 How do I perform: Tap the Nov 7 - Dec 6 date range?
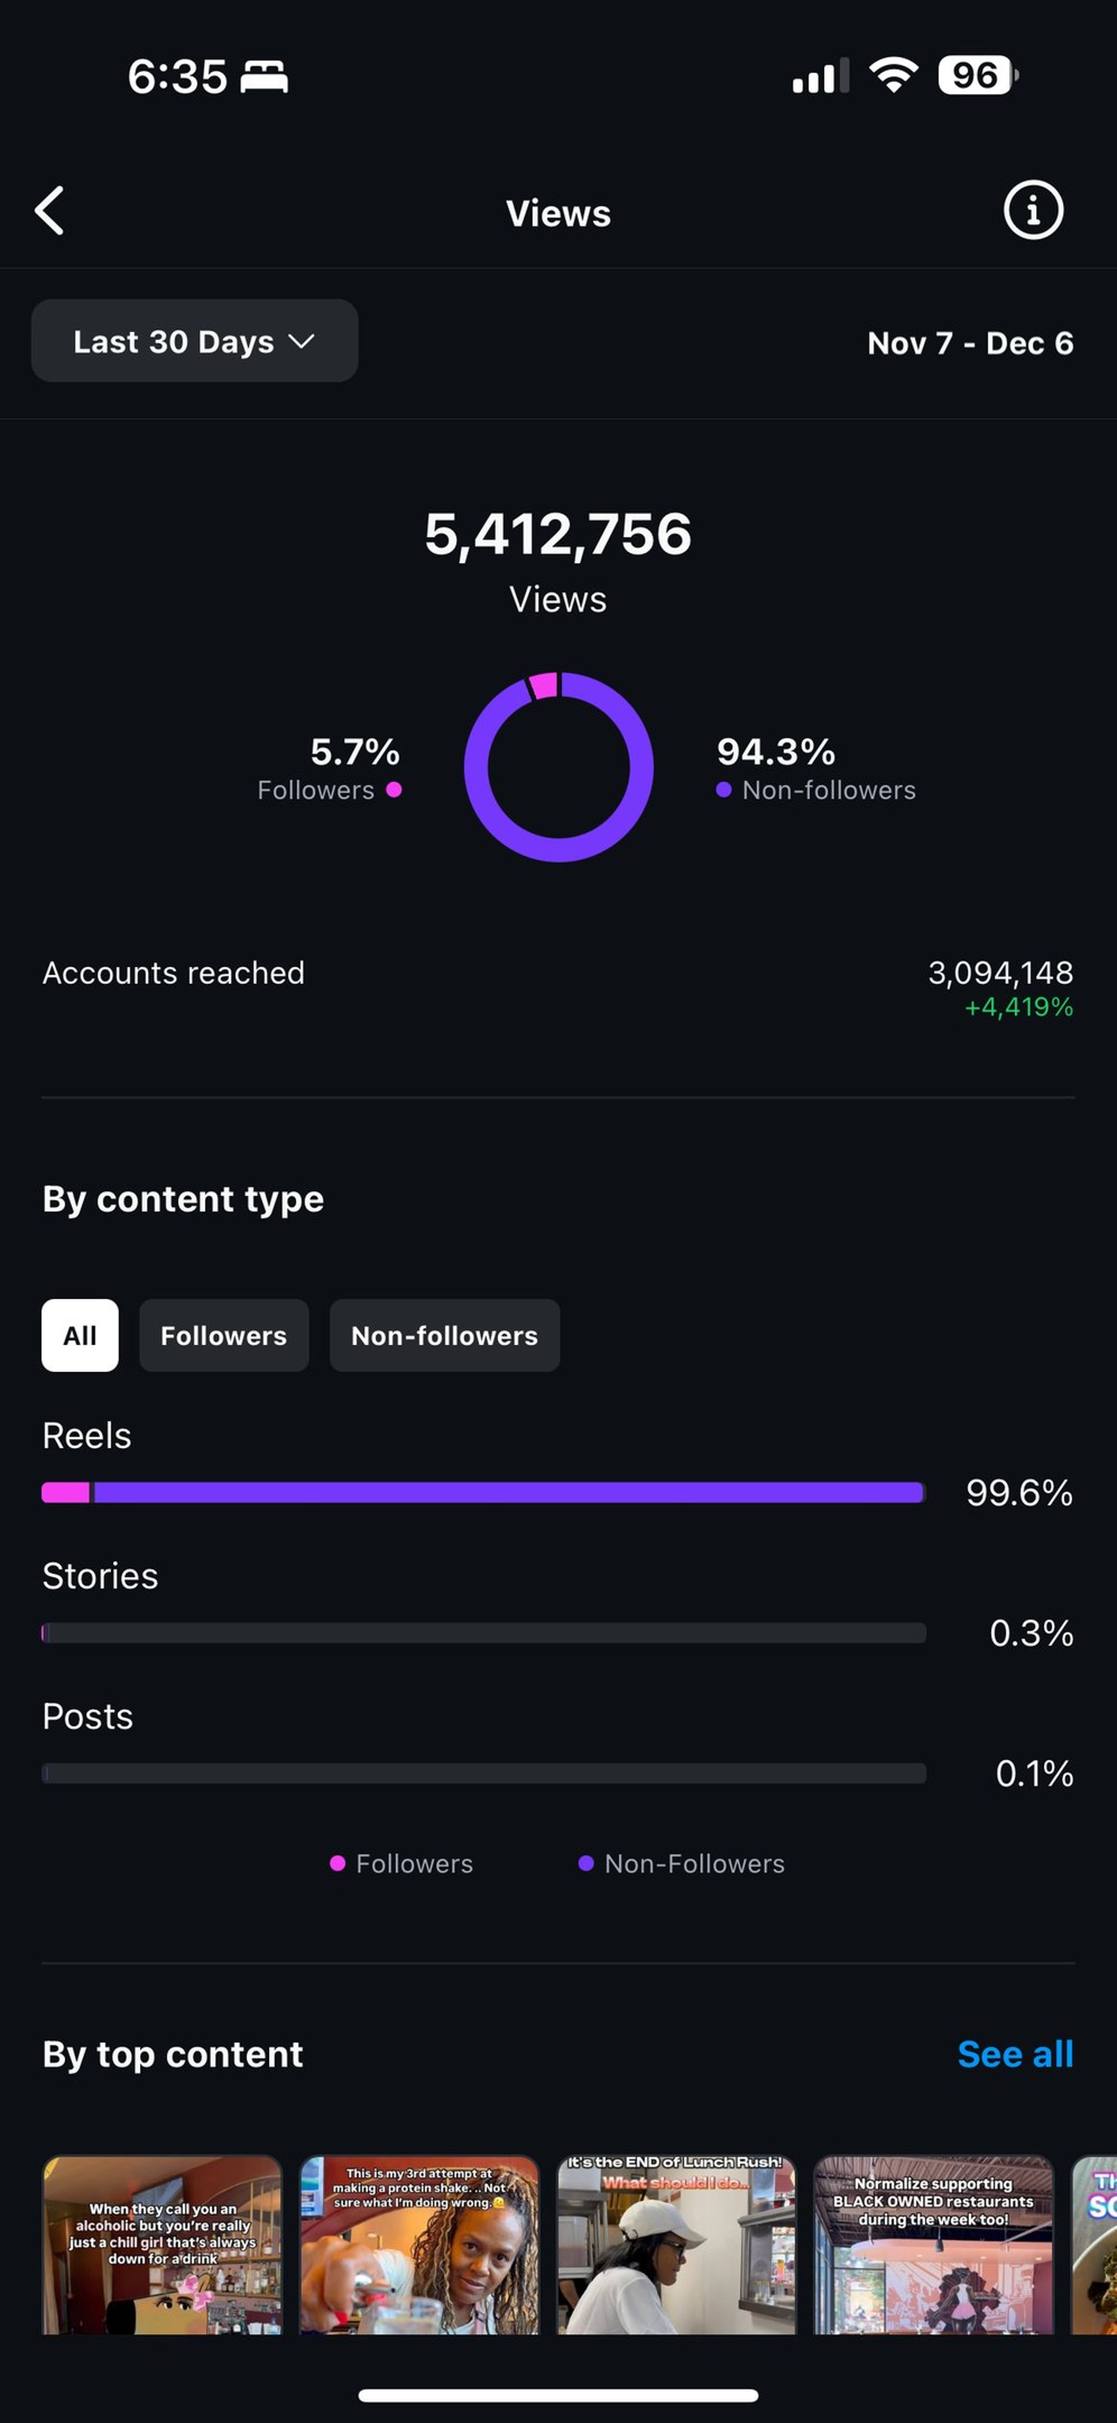click(969, 342)
